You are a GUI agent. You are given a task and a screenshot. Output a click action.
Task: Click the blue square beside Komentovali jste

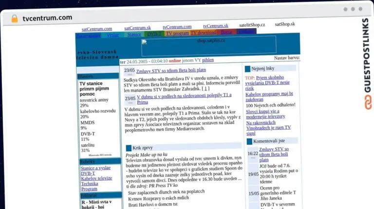[x=249, y=141]
